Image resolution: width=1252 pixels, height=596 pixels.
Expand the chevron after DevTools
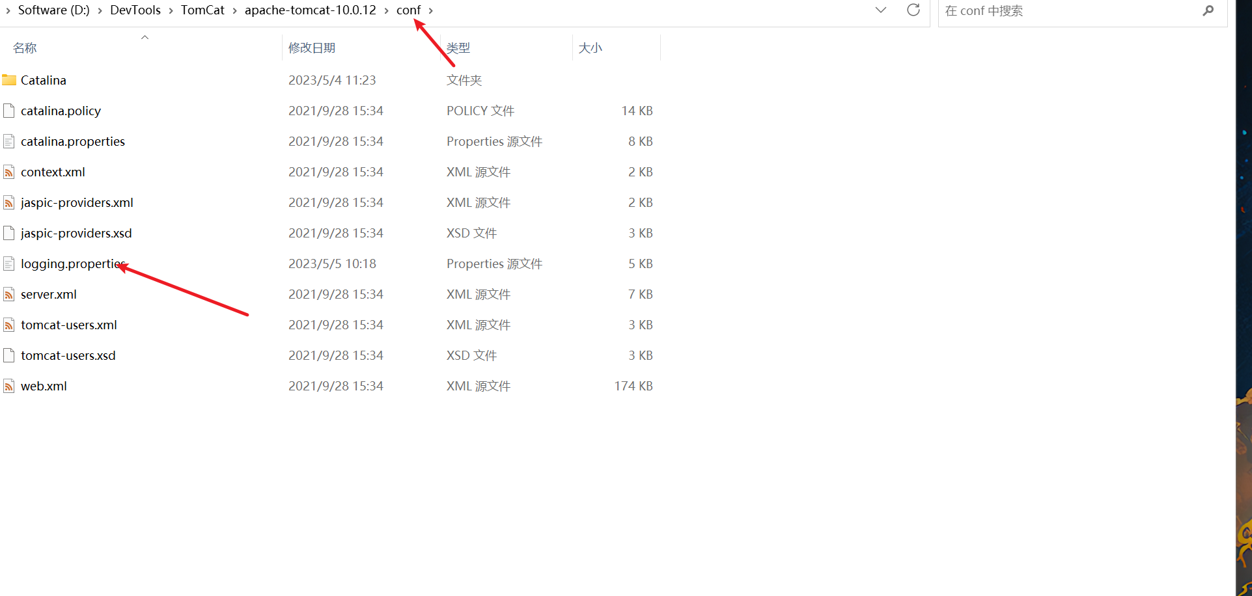click(x=171, y=10)
